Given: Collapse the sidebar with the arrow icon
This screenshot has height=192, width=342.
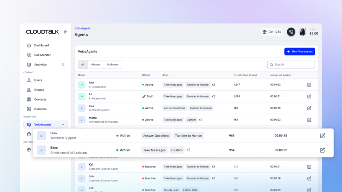Looking at the screenshot, I should point(66,32).
